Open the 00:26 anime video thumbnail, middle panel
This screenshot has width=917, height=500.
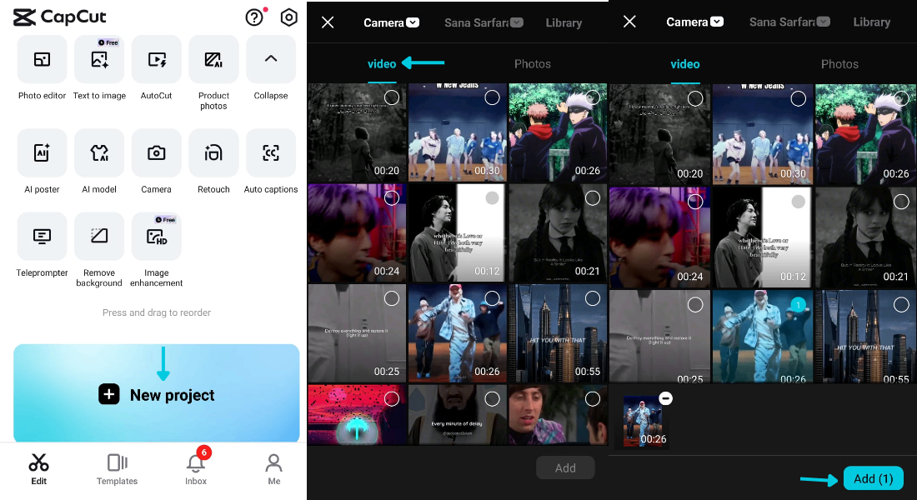(x=558, y=132)
